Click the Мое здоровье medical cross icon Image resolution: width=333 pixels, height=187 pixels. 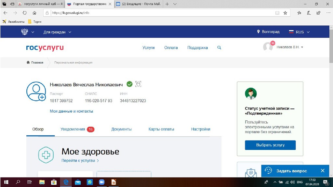pos(46,155)
